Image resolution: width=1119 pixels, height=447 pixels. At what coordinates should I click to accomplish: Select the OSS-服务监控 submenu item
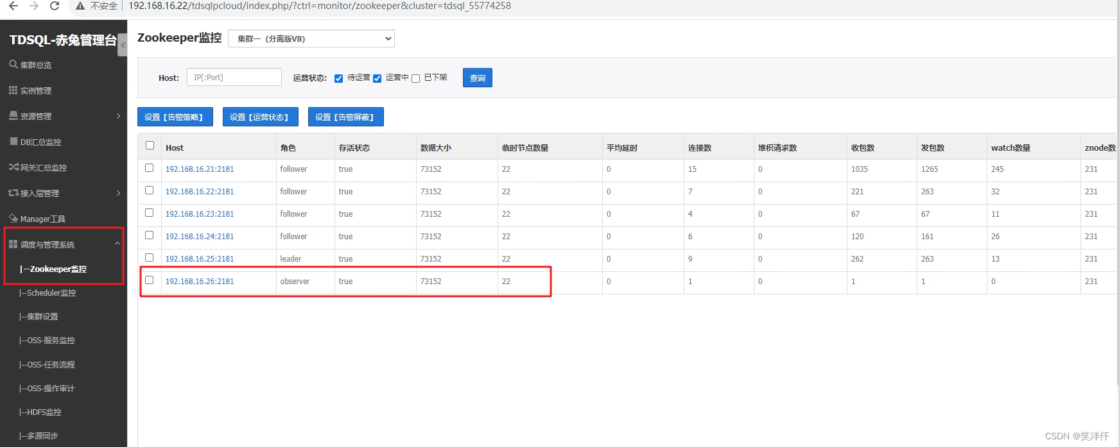coord(47,340)
